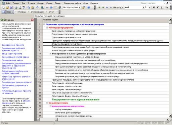Click the Paste clipboard icon

pos(33,7)
